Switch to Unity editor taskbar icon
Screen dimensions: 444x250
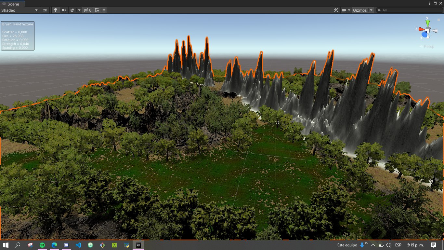(138, 245)
